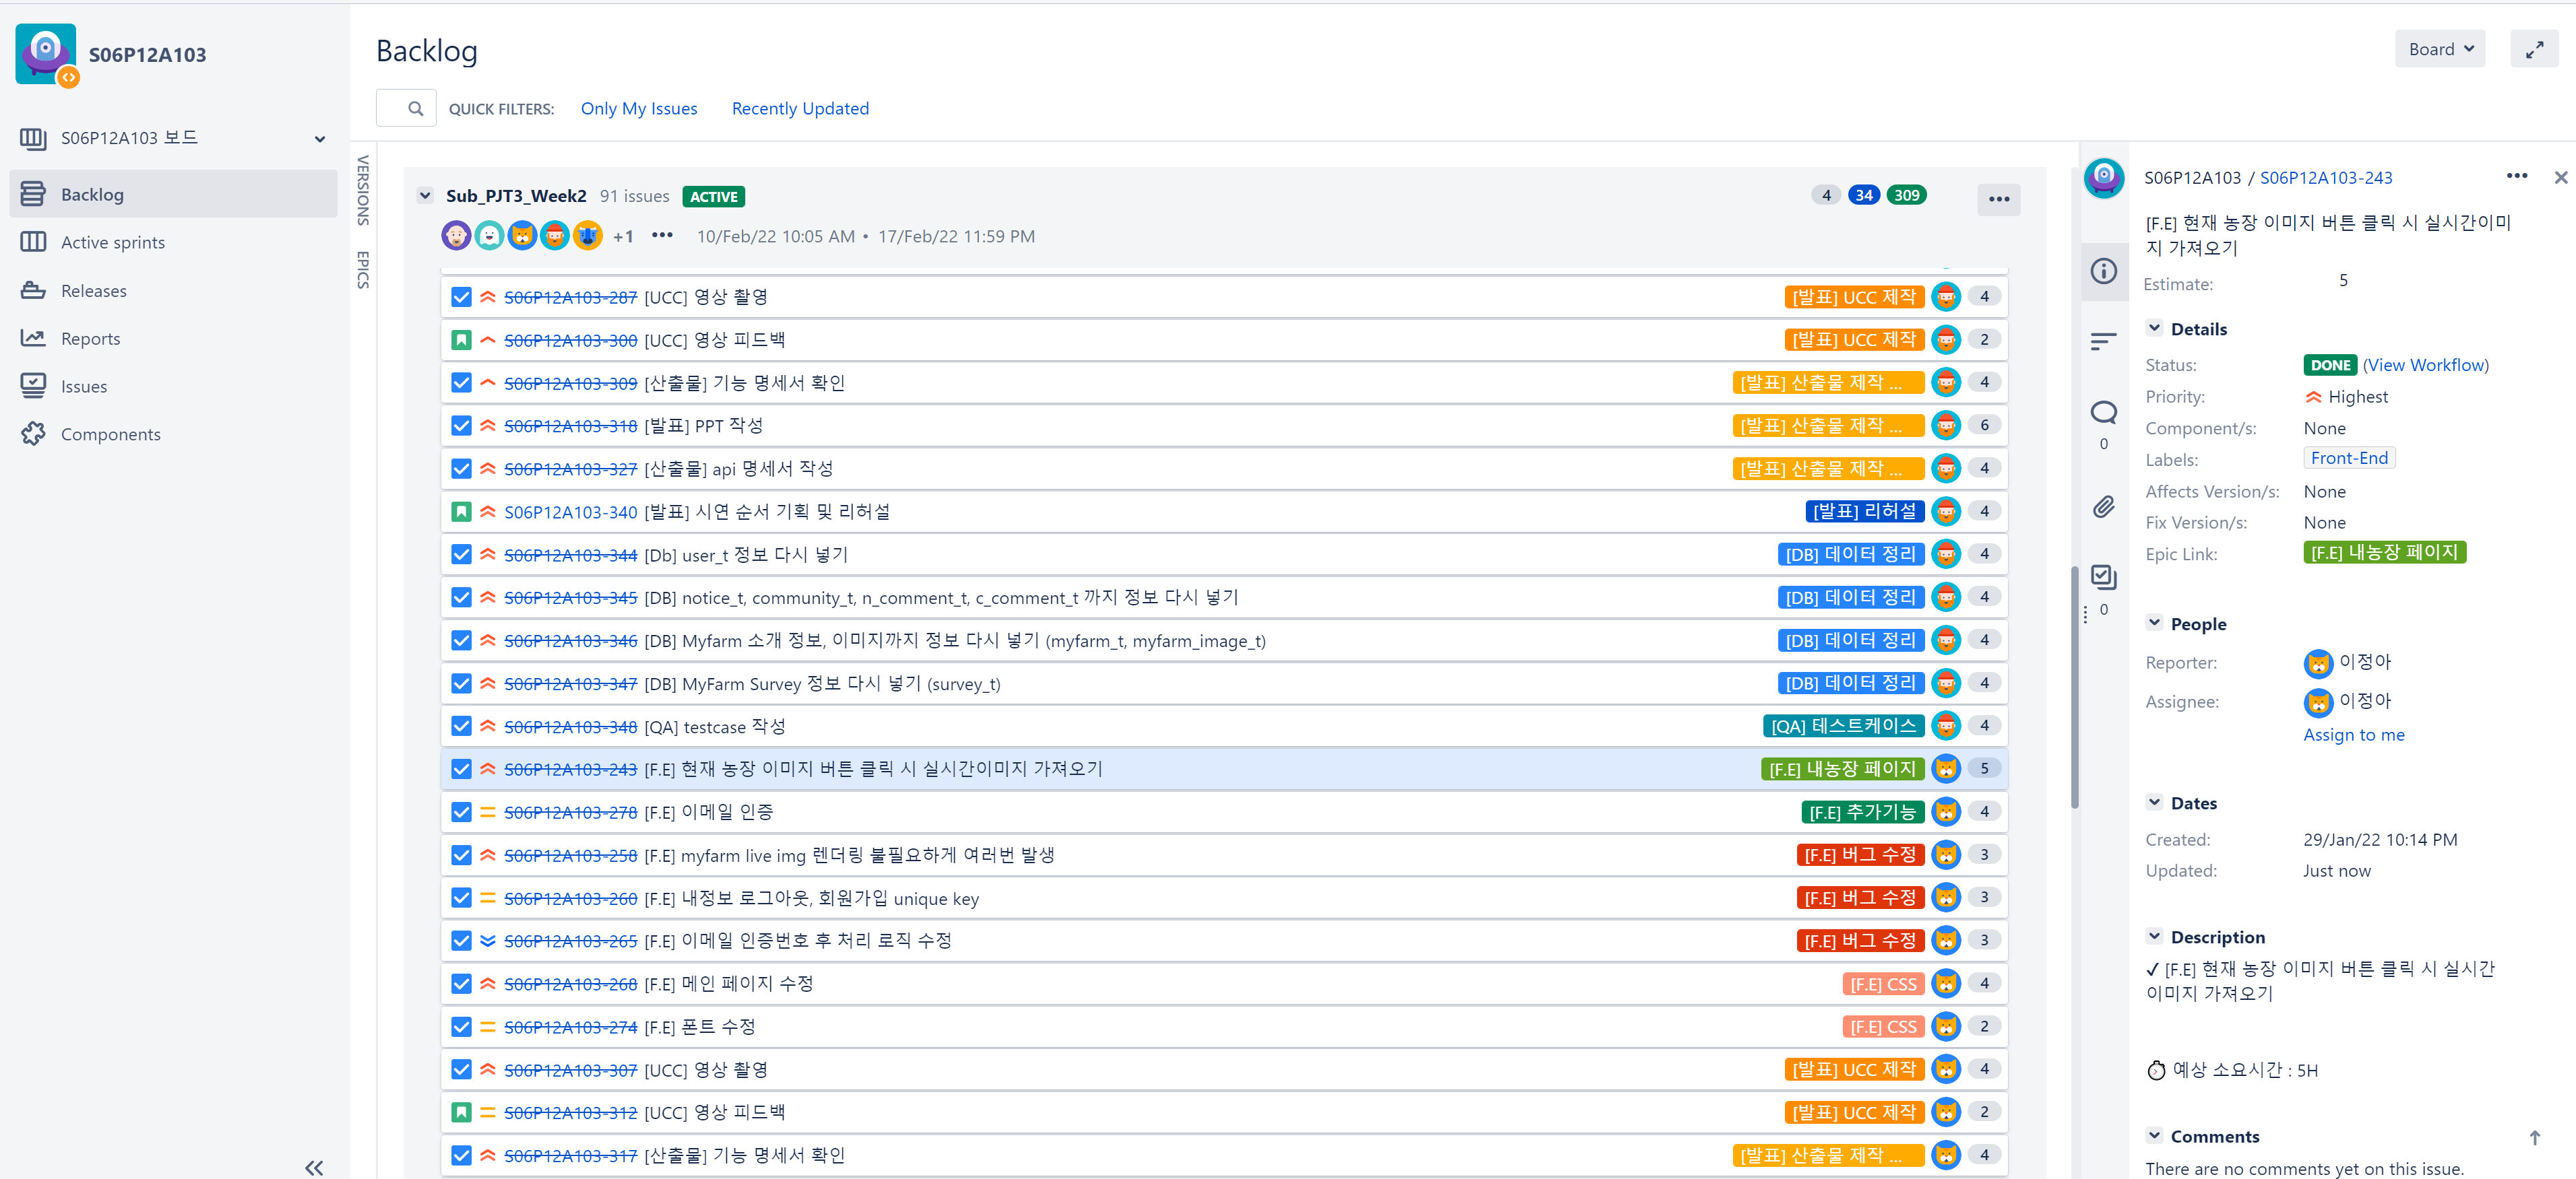Click the Components puzzle icon
The height and width of the screenshot is (1179, 2576).
[x=33, y=434]
